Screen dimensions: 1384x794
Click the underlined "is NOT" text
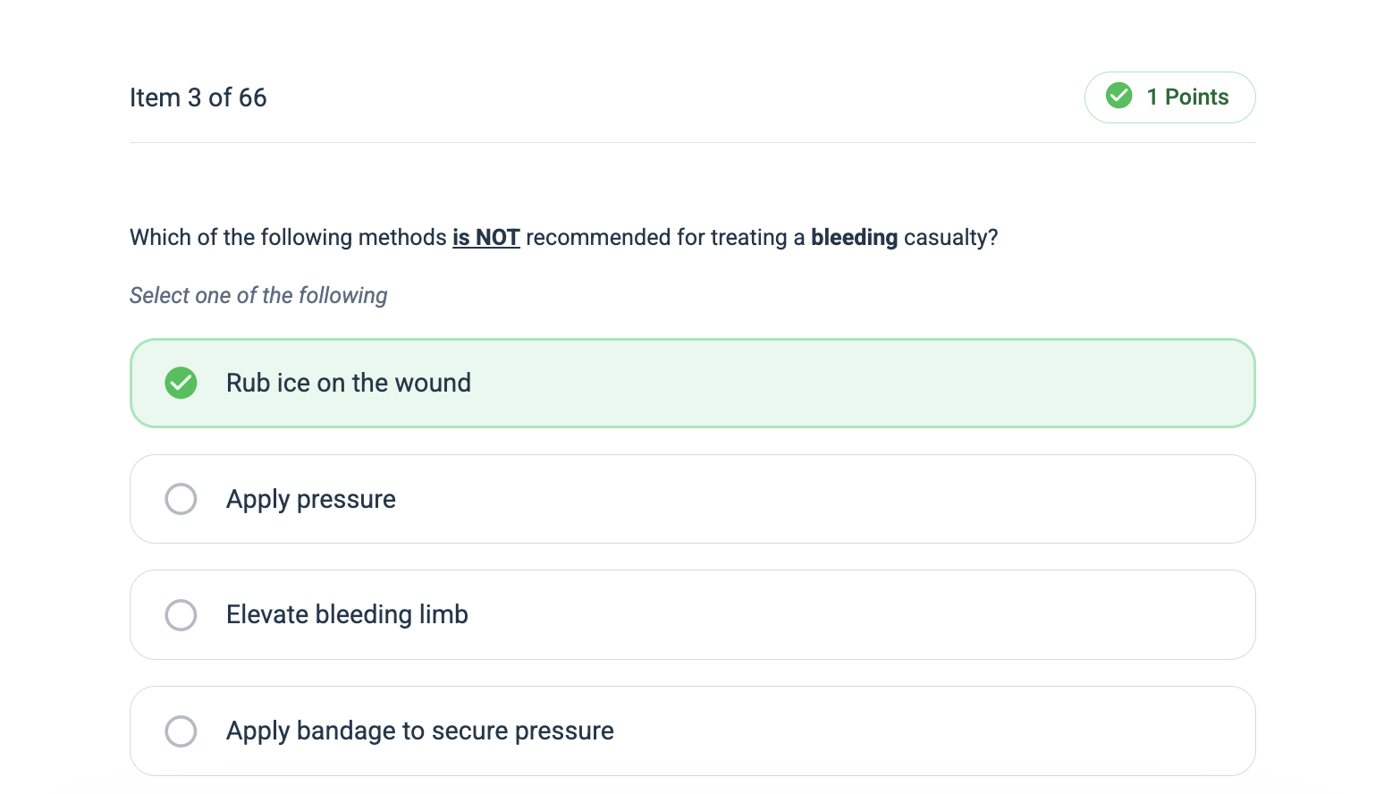tap(485, 238)
